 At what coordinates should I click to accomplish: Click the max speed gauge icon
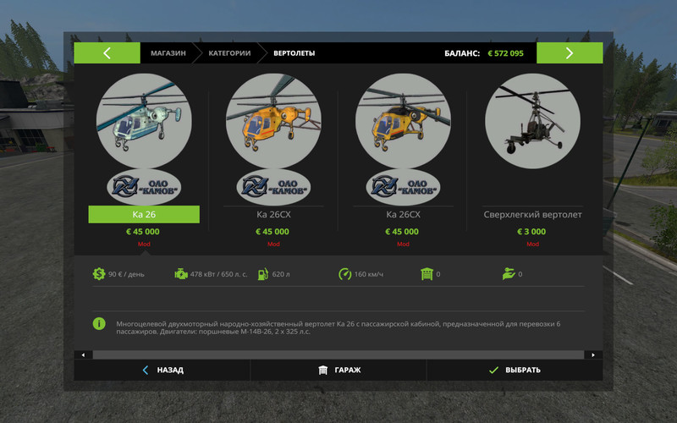pyautogui.click(x=344, y=274)
